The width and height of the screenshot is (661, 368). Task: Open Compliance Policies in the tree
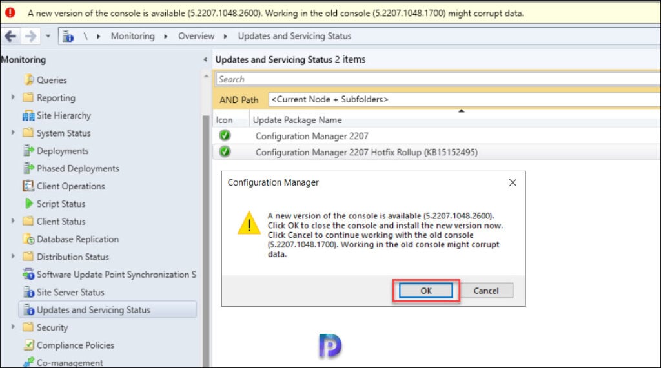click(76, 345)
